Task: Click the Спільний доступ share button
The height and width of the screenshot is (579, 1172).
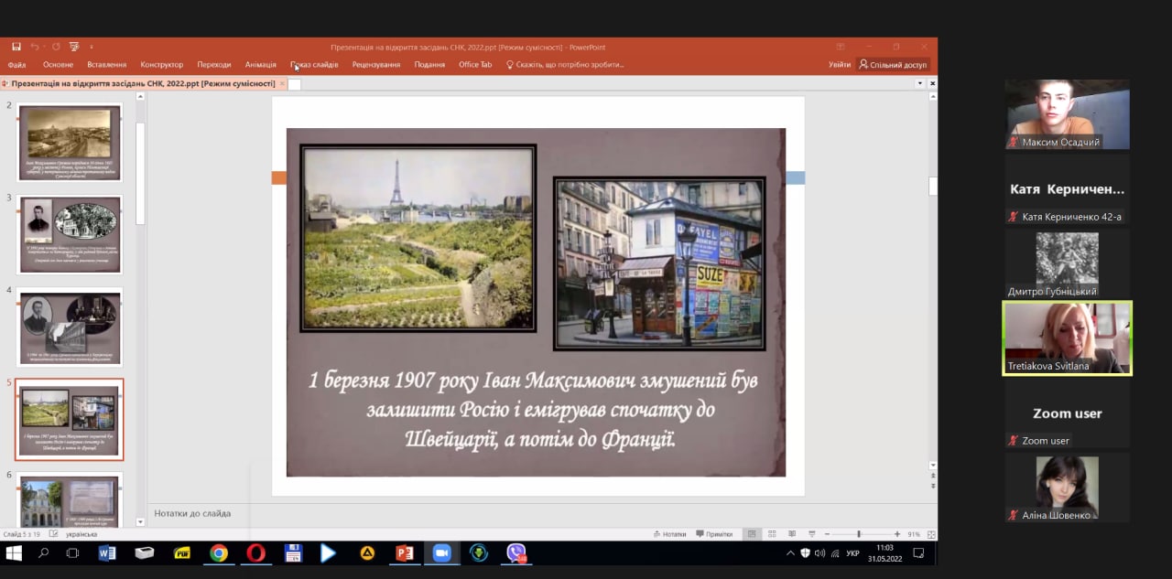Action: click(x=893, y=65)
